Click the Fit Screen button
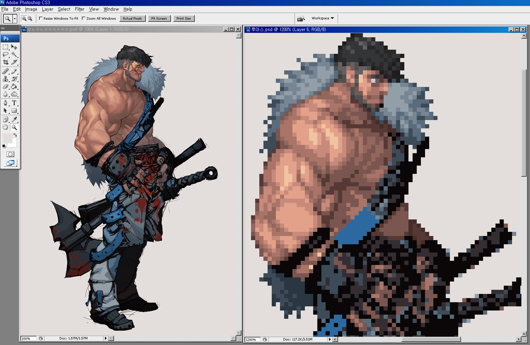The image size is (530, 345). 159,19
